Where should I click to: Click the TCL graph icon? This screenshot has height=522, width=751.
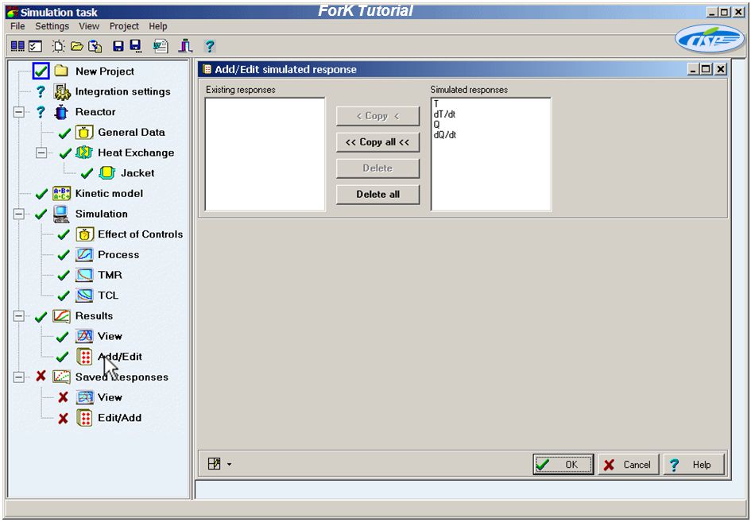coord(84,295)
